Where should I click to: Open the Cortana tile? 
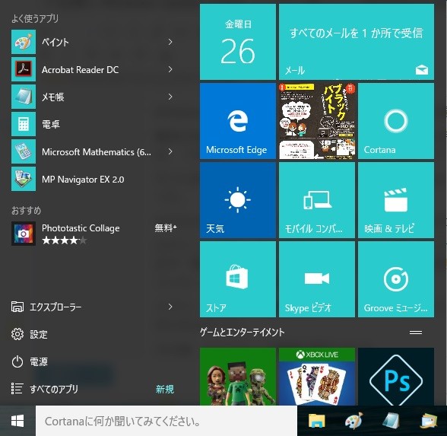(396, 121)
